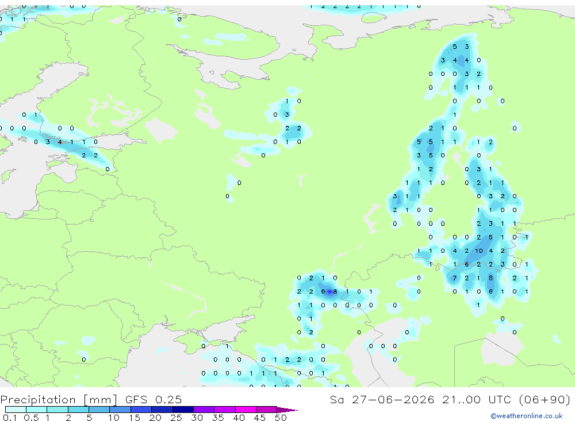575x421 pixels.
Task: Click the 35–40 mm purple legend swatch
Action: click(224, 410)
